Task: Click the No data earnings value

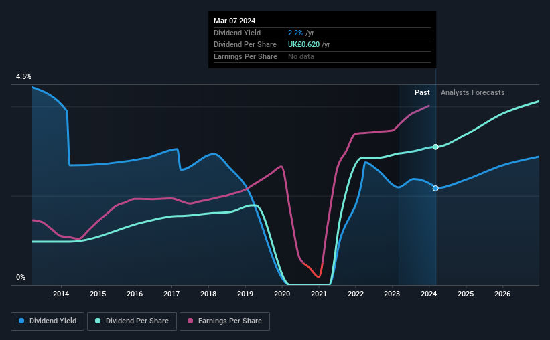Action: tap(301, 56)
